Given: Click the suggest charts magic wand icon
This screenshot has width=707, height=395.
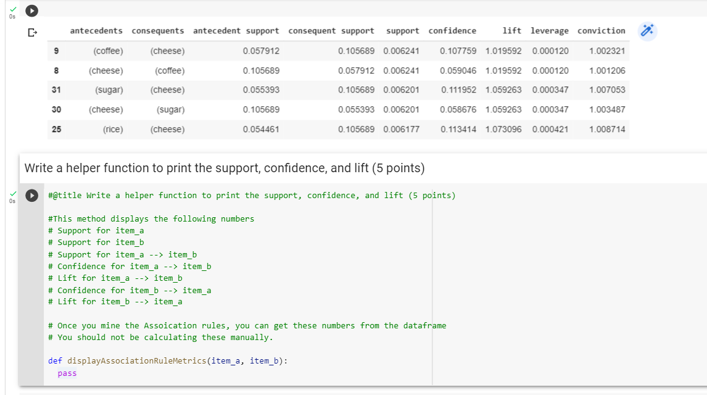Looking at the screenshot, I should pos(647,31).
